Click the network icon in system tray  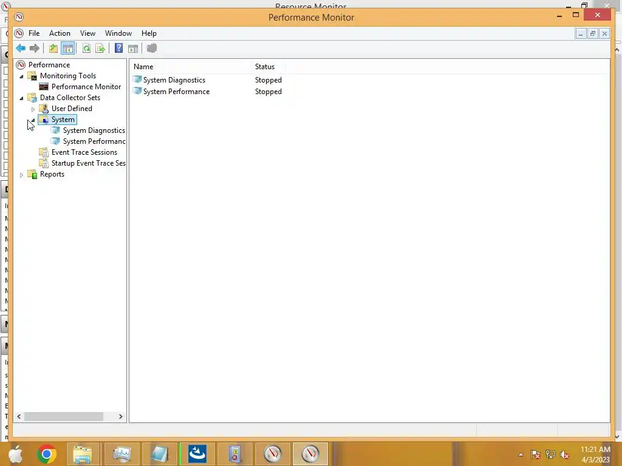550,454
